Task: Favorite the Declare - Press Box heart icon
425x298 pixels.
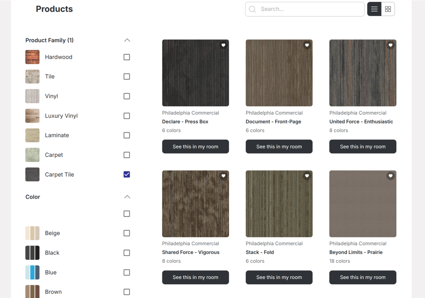Action: click(x=223, y=45)
